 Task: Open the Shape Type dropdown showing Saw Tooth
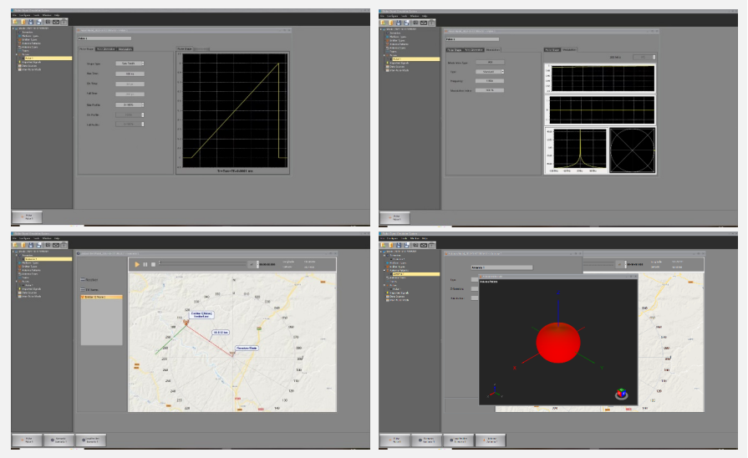click(130, 64)
